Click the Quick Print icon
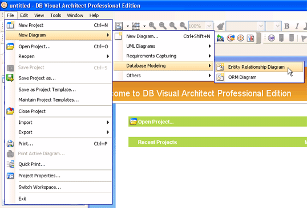Image resolution: width=307 pixels, height=208 pixels. pyautogui.click(x=10, y=164)
